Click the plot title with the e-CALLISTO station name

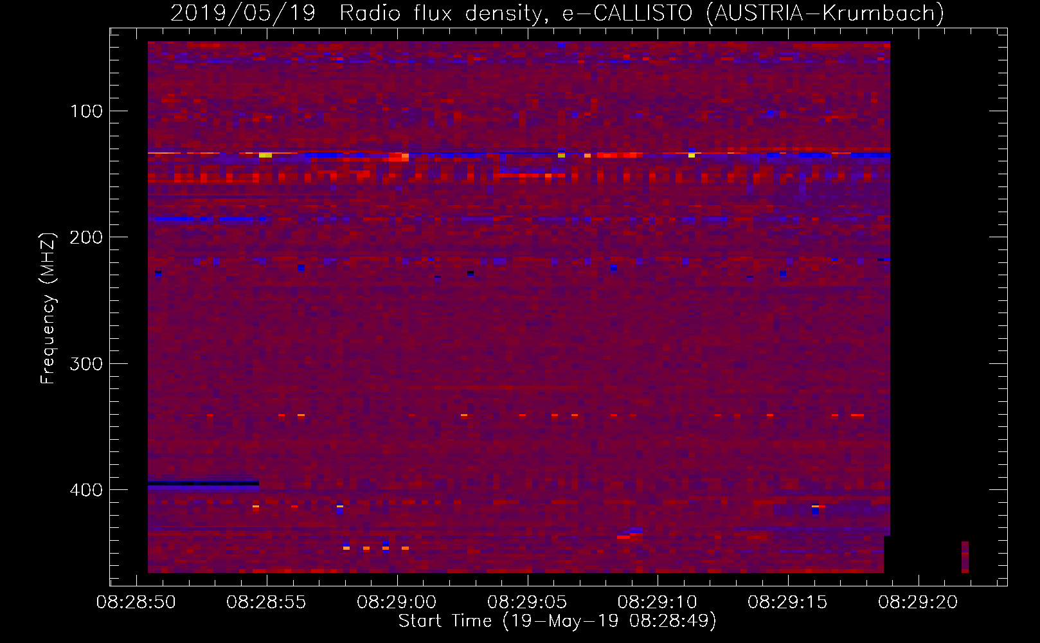557,13
